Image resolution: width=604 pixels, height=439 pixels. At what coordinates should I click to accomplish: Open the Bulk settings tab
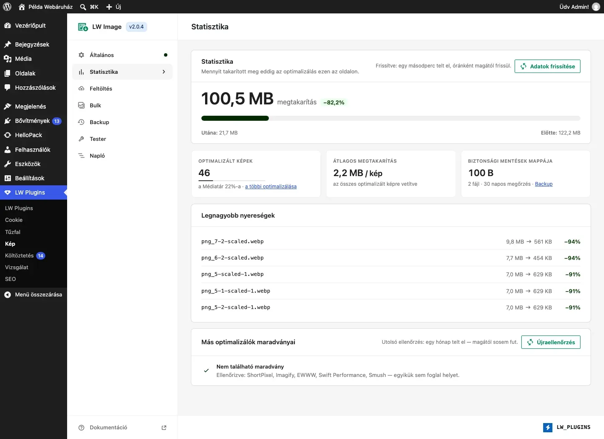(122, 105)
